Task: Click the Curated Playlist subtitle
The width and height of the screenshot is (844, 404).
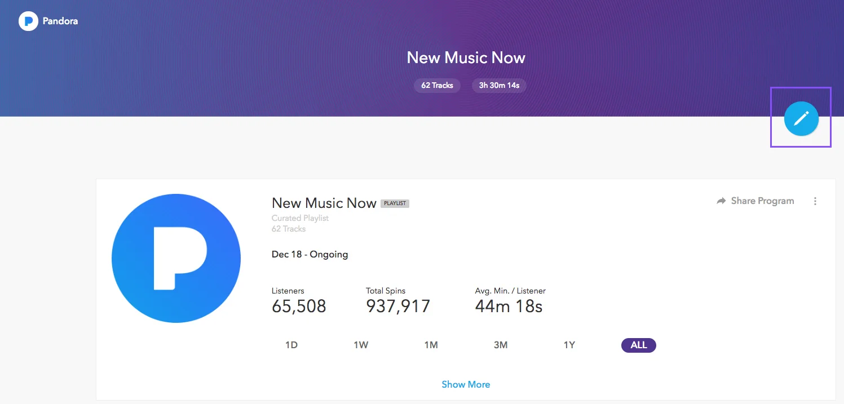Action: (300, 218)
